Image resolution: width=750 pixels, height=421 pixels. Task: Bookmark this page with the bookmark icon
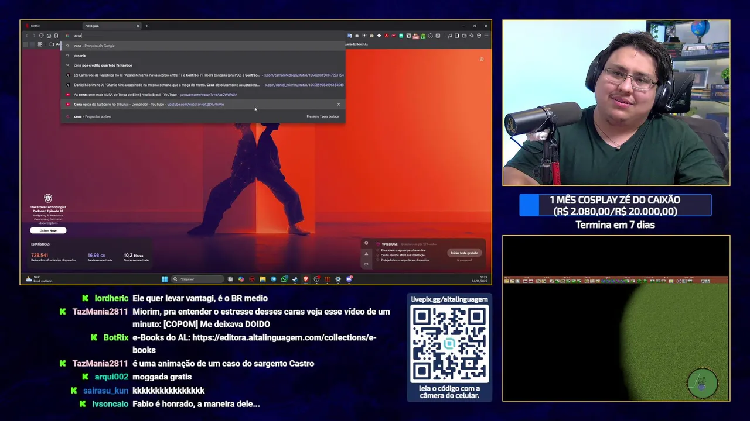pos(56,36)
